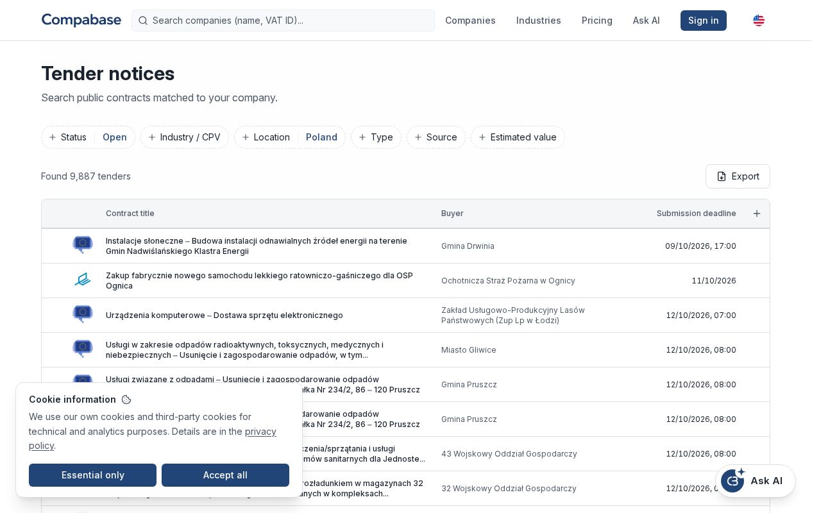Click EU flag icon of Urządzenia komputerowe tender
The width and height of the screenshot is (821, 513).
click(x=83, y=314)
